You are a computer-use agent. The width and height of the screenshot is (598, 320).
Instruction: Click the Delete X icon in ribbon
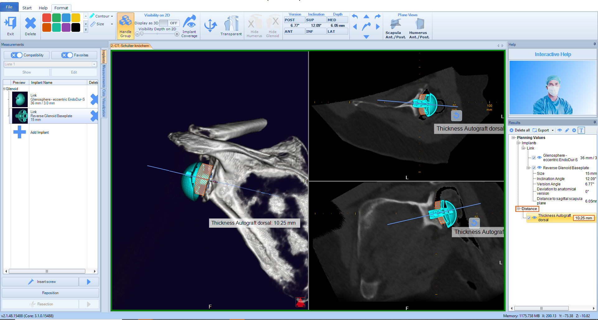[x=30, y=24]
